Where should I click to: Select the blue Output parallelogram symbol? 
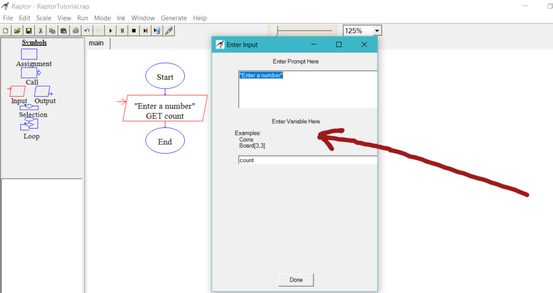tap(43, 91)
